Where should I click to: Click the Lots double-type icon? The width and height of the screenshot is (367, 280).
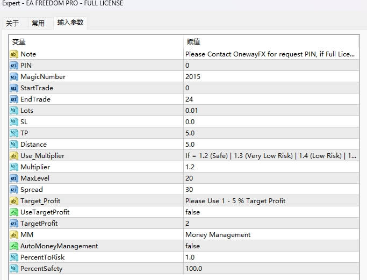[14, 111]
